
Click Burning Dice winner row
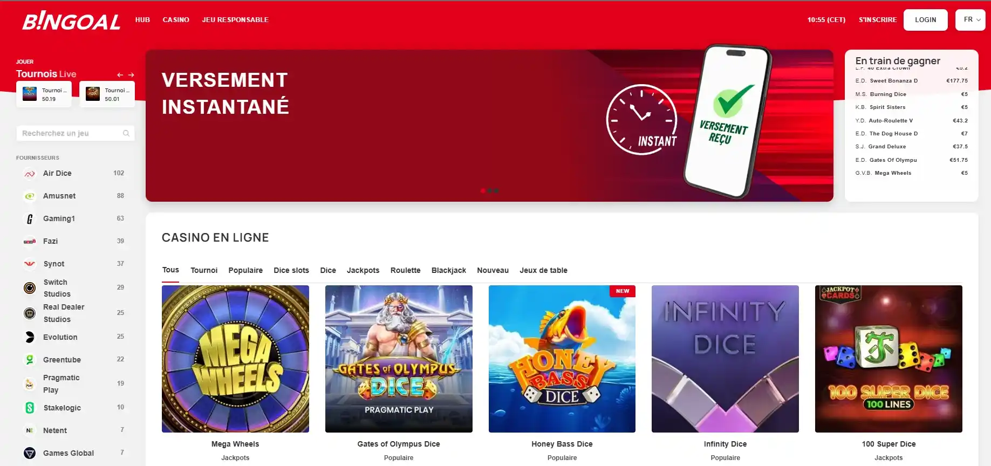click(911, 94)
